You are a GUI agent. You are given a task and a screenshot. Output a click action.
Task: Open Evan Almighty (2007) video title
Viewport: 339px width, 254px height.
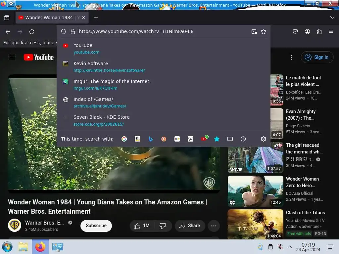point(301,115)
